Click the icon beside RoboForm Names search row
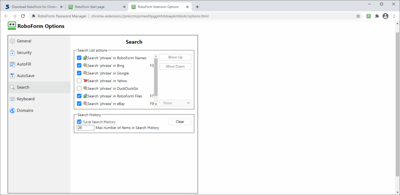Viewport: 400px width, 195px height. click(85, 58)
